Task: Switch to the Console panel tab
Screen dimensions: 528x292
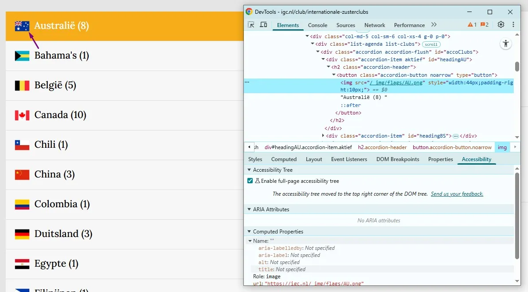Action: (x=317, y=25)
